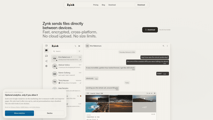Open the filter icon next to Search
The height and width of the screenshot is (120, 213).
[x=80, y=51]
